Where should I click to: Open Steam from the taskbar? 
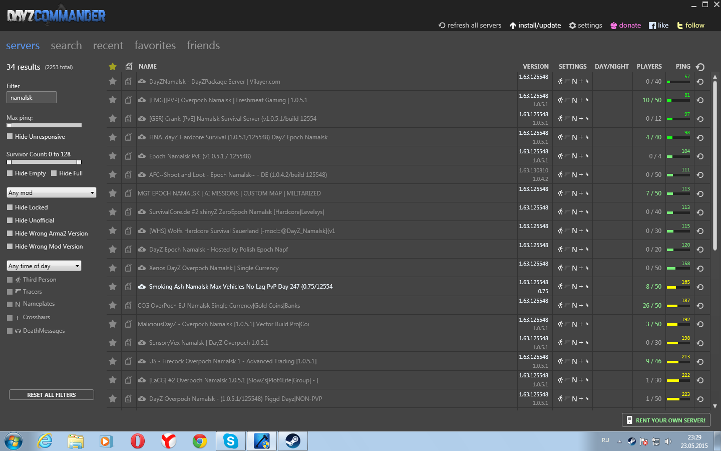pyautogui.click(x=293, y=441)
